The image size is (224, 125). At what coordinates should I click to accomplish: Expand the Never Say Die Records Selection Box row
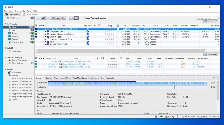[58, 62]
